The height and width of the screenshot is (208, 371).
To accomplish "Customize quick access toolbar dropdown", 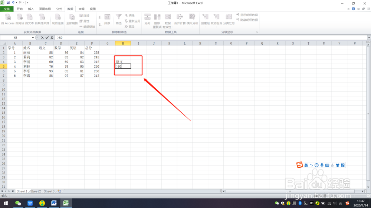I will (x=27, y=3).
